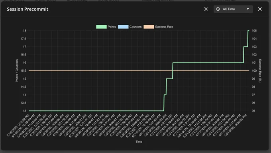Click the Time axis label
Image resolution: width=271 pixels, height=153 pixels.
(x=139, y=141)
